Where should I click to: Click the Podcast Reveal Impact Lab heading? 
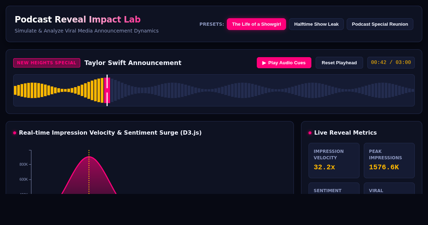pos(78,20)
